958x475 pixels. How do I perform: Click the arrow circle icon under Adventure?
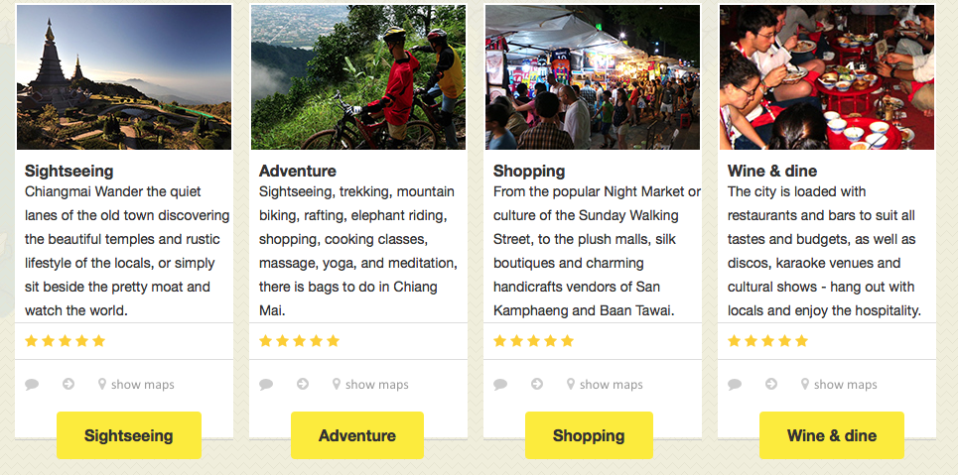[x=303, y=384]
